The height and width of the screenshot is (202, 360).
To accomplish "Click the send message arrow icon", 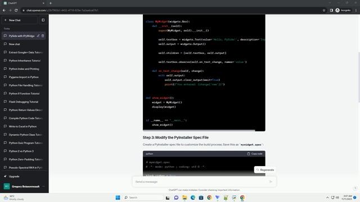I will 271,182.
